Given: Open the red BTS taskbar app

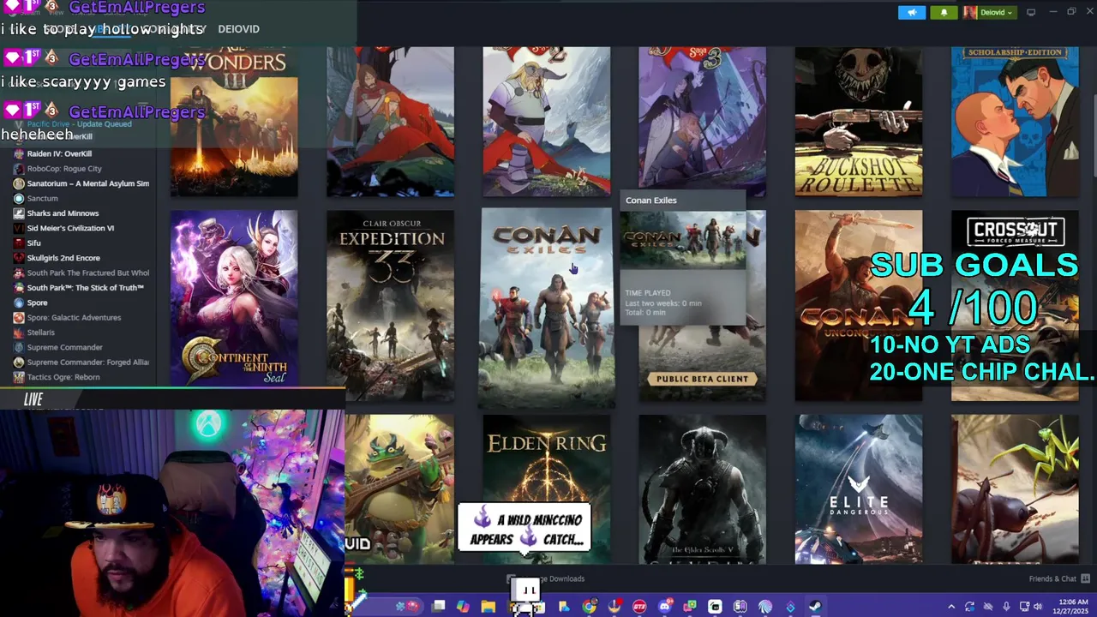Looking at the screenshot, I should (x=639, y=607).
